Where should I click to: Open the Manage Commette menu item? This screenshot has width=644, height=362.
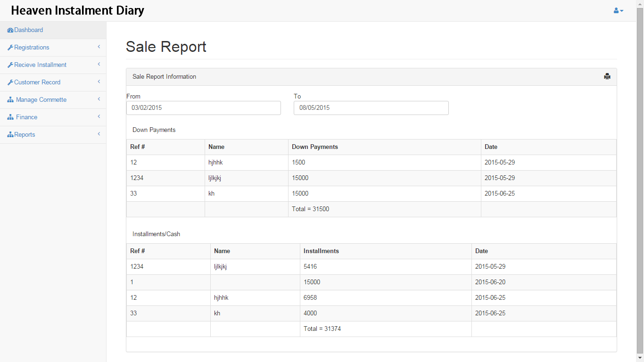click(41, 100)
